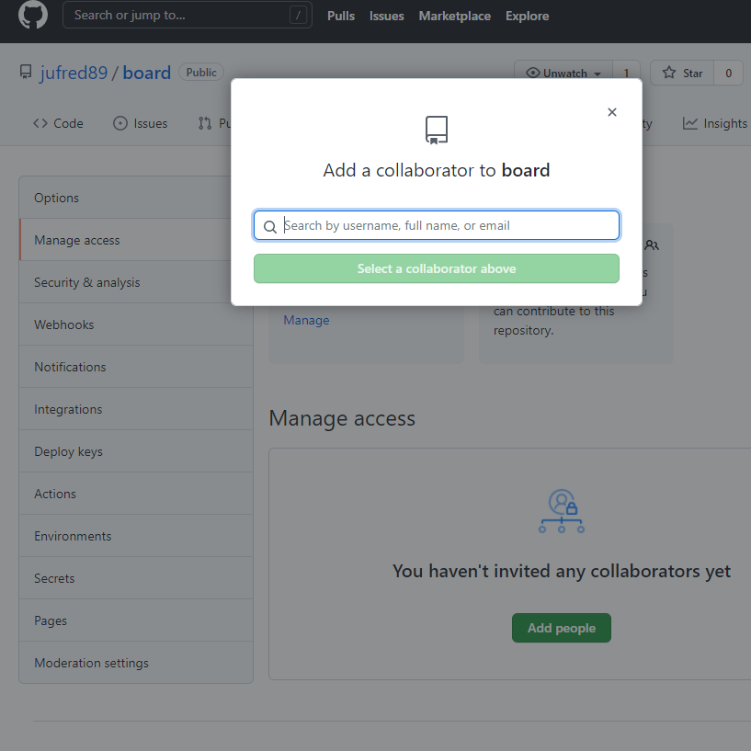Viewport: 751px width, 751px height.
Task: Click the Unwatch button label
Action: click(564, 73)
